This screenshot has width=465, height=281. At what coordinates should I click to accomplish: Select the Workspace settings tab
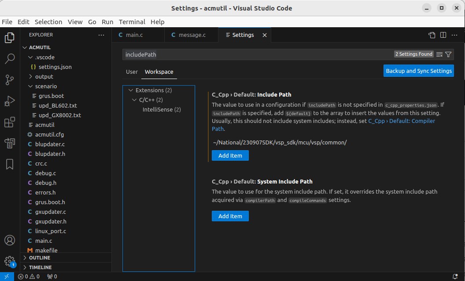coord(159,72)
